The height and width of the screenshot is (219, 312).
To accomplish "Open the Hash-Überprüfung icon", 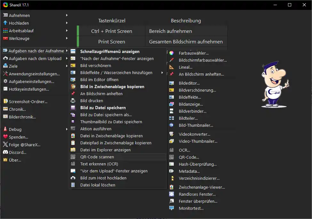I will (172, 164).
